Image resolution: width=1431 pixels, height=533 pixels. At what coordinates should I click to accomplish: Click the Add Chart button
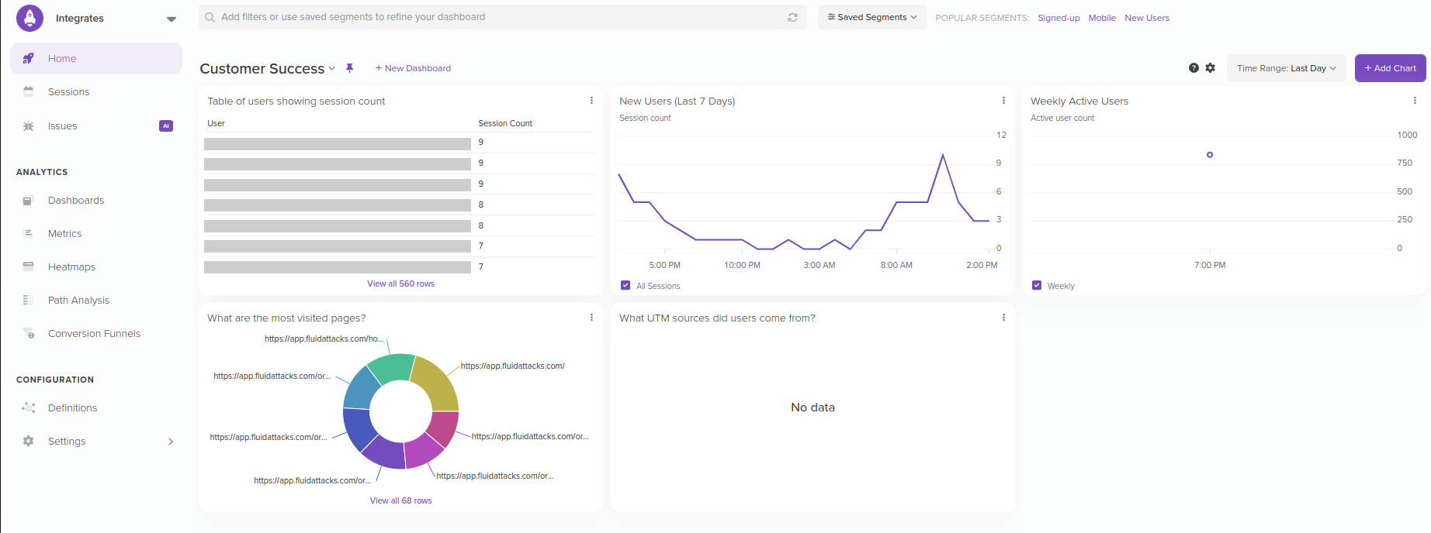tap(1390, 68)
